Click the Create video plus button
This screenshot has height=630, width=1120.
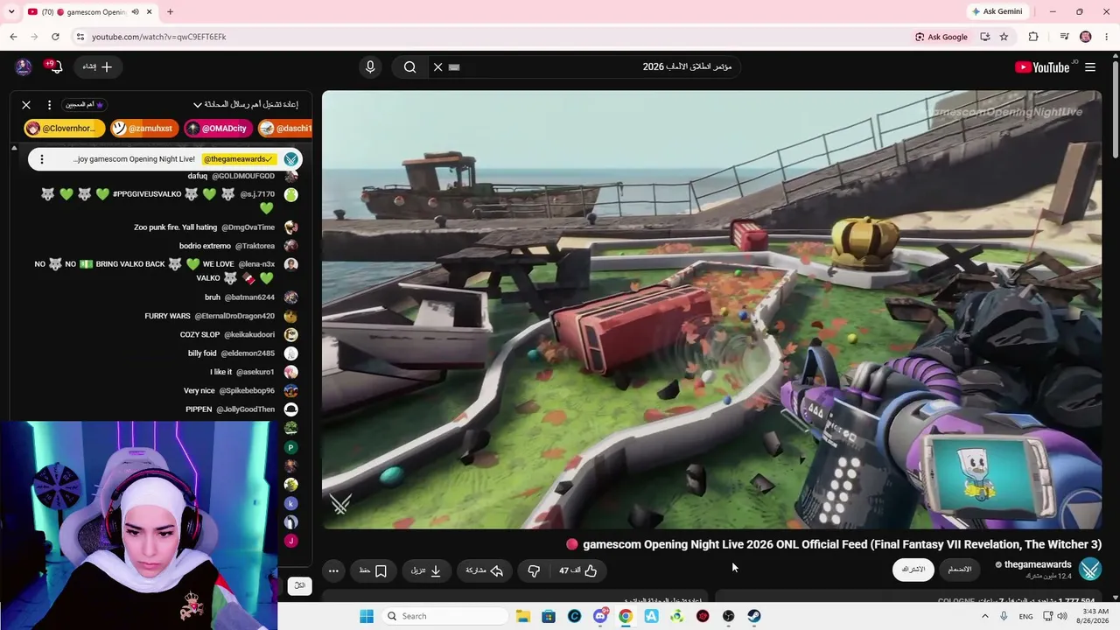(98, 67)
